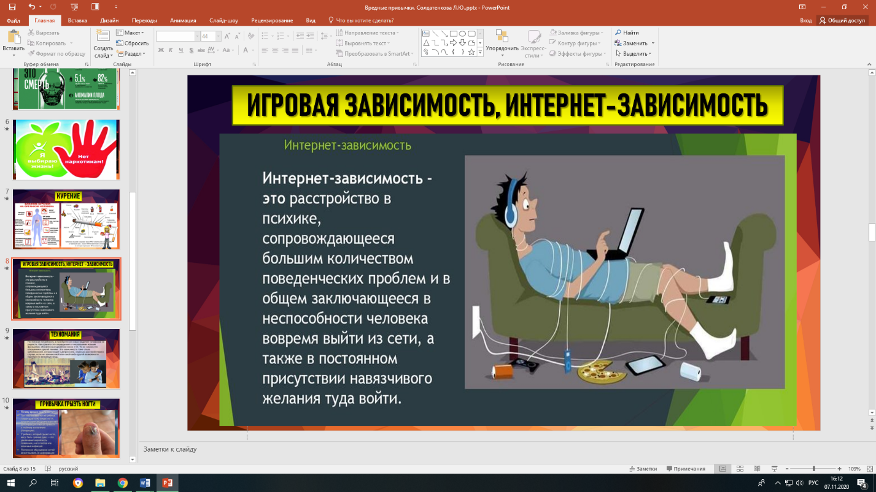The height and width of the screenshot is (492, 876).
Task: Open Google Chrome from the taskbar
Action: (x=122, y=483)
